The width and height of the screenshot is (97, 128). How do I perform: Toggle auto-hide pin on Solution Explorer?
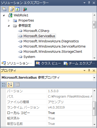[89, 3]
